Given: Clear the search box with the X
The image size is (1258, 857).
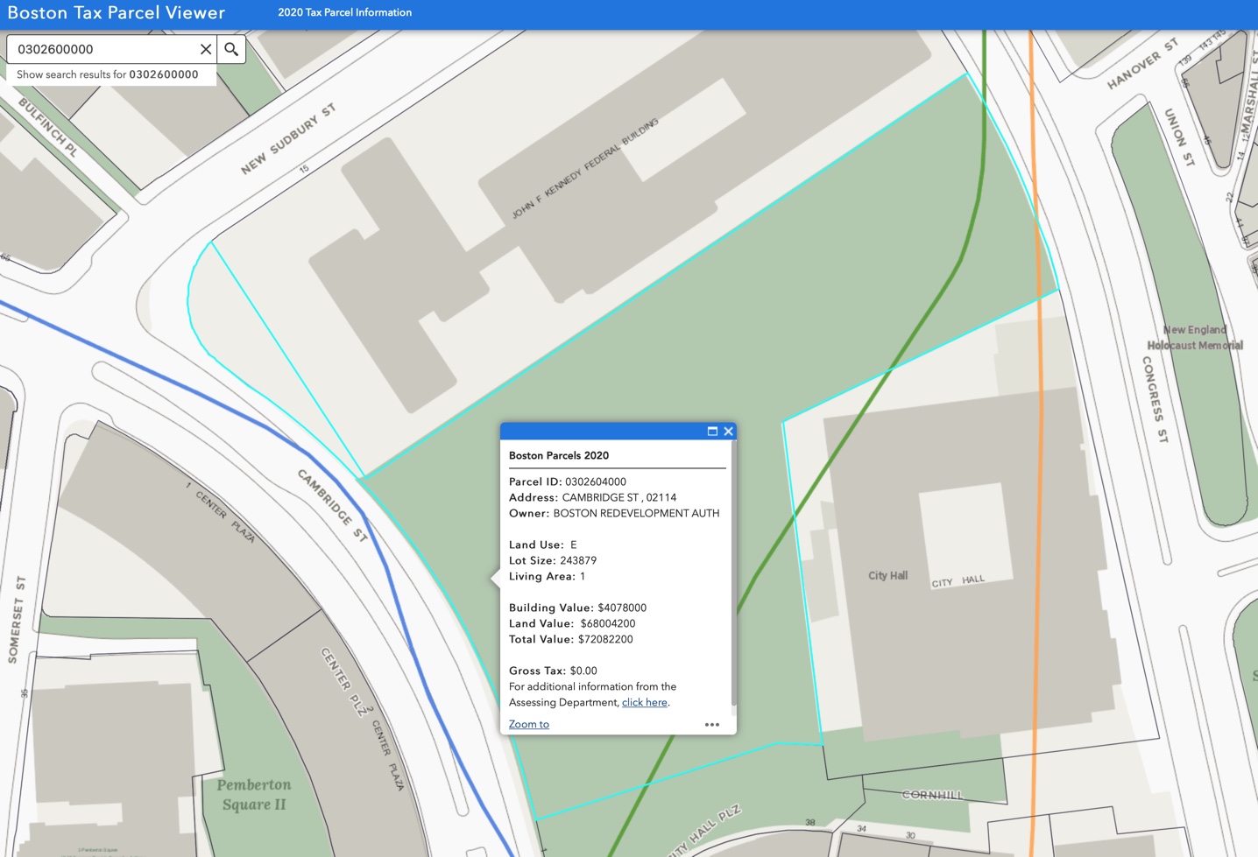Looking at the screenshot, I should point(206,49).
